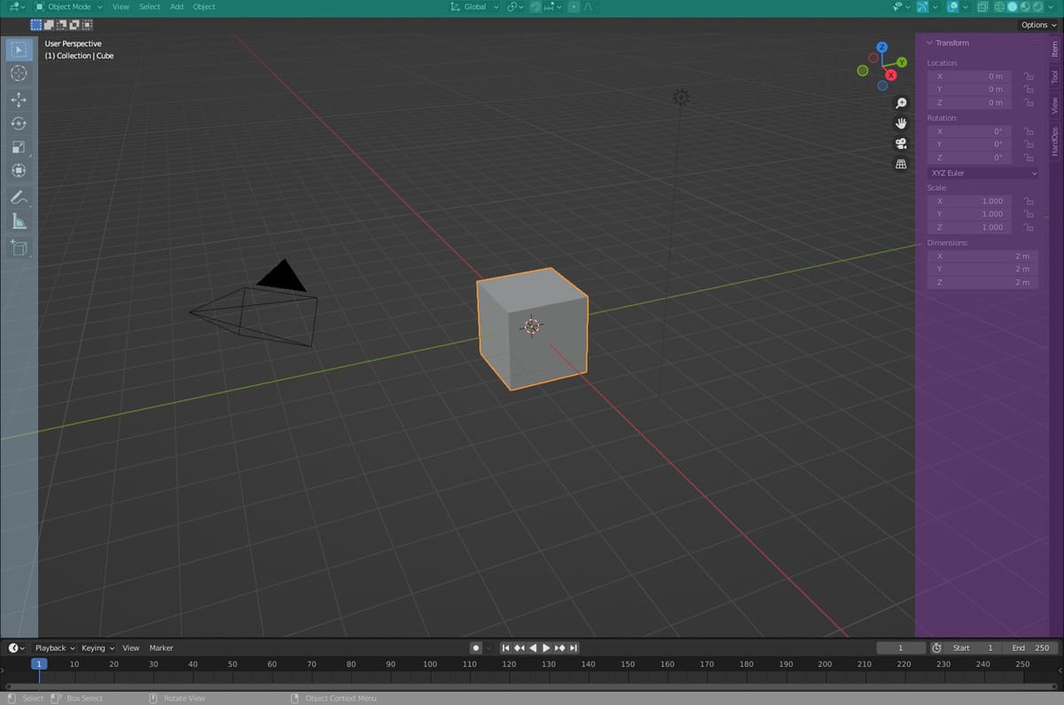The image size is (1064, 705).
Task: Toggle lock on Location X
Action: 1029,76
